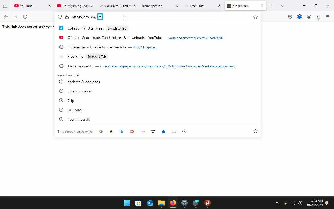Screen dimensions: 334x209
Task: Search with Bing engine icon
Action: [122, 131]
